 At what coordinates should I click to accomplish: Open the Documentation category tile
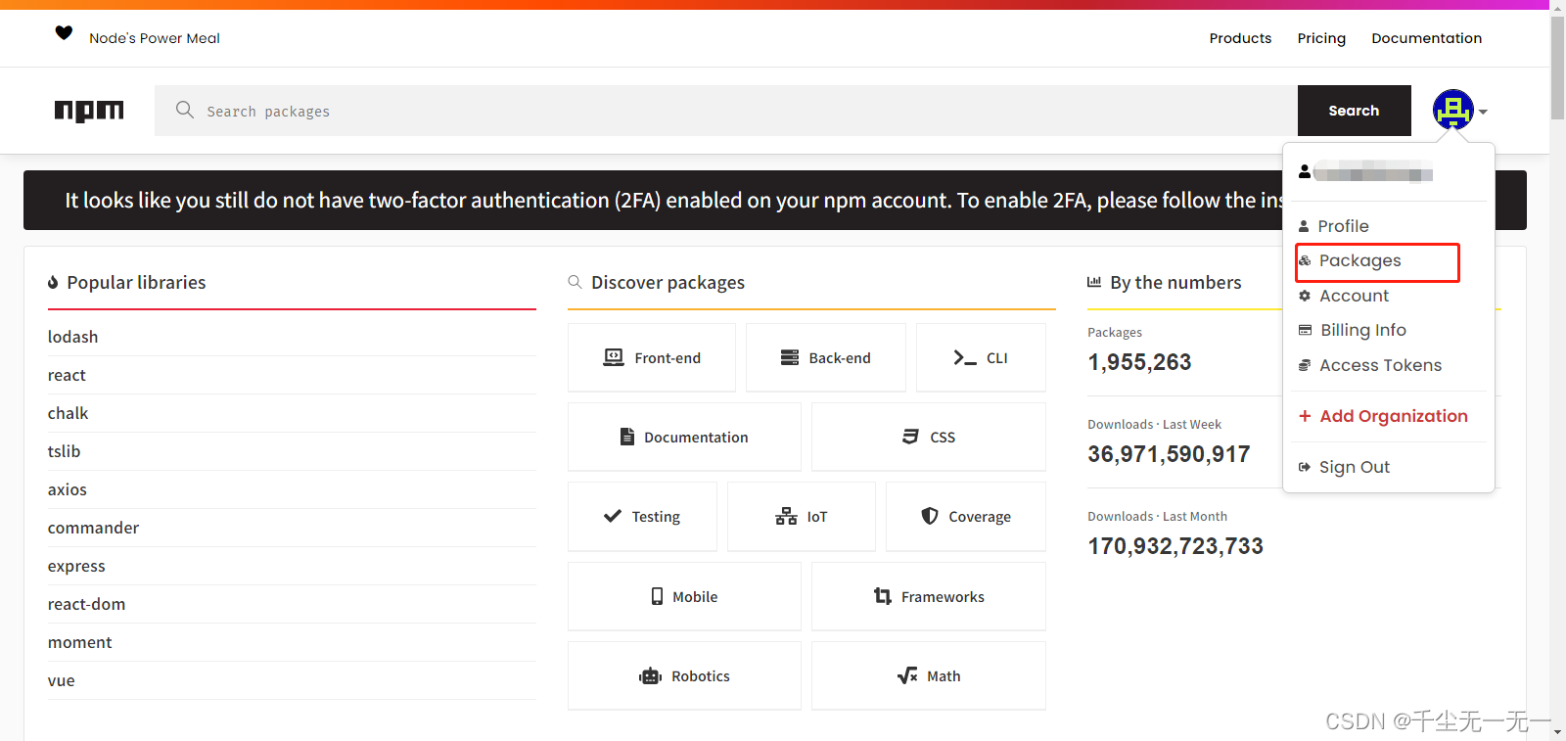[x=684, y=437]
